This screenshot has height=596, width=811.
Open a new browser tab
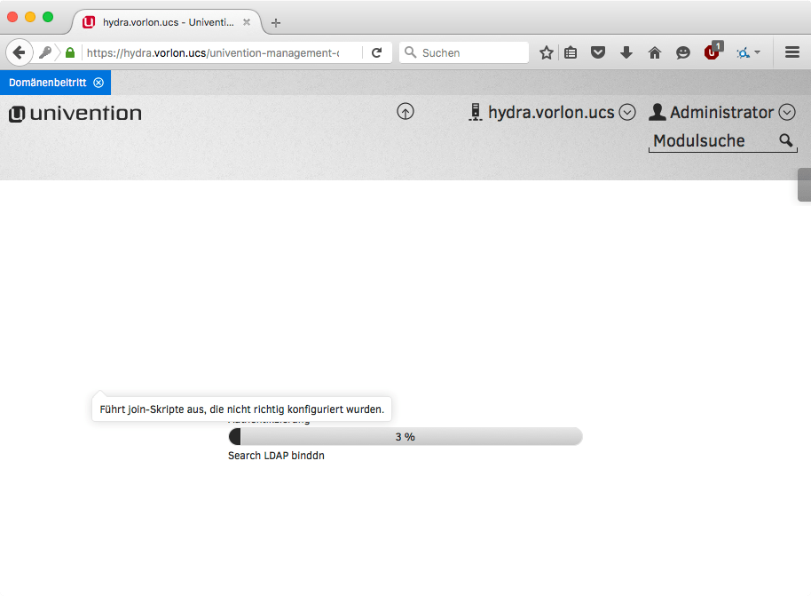[x=276, y=22]
